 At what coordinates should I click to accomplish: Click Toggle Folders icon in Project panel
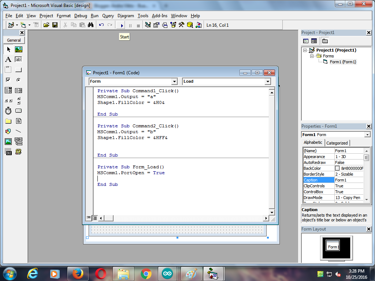point(325,41)
